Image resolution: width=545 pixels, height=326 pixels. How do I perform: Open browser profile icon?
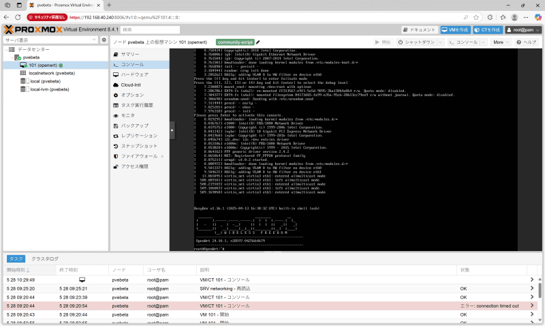pyautogui.click(x=514, y=18)
